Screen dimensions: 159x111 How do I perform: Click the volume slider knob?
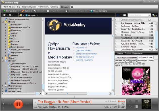point(3,104)
